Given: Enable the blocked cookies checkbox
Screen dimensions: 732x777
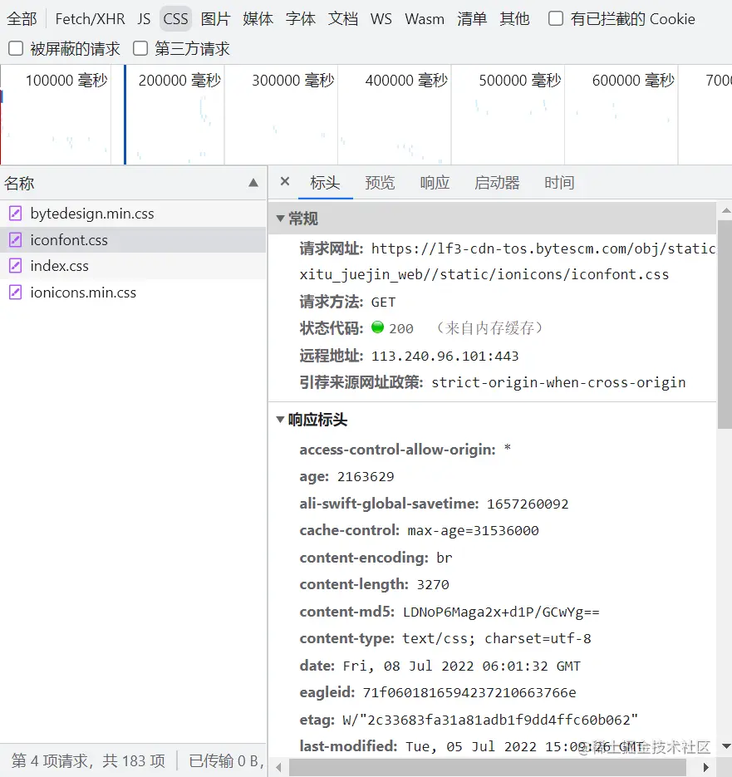Looking at the screenshot, I should pyautogui.click(x=556, y=19).
